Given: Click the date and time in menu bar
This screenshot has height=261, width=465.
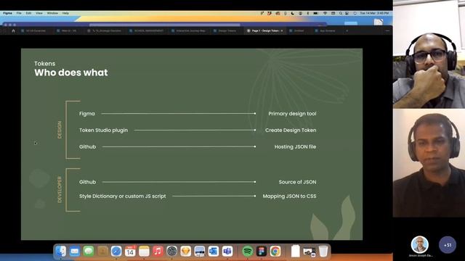Looking at the screenshot, I should pos(374,13).
